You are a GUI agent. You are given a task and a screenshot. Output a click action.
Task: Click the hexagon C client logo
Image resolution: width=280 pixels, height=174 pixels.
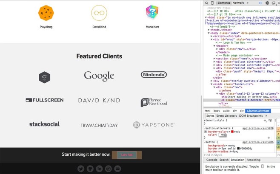pyautogui.click(x=44, y=77)
